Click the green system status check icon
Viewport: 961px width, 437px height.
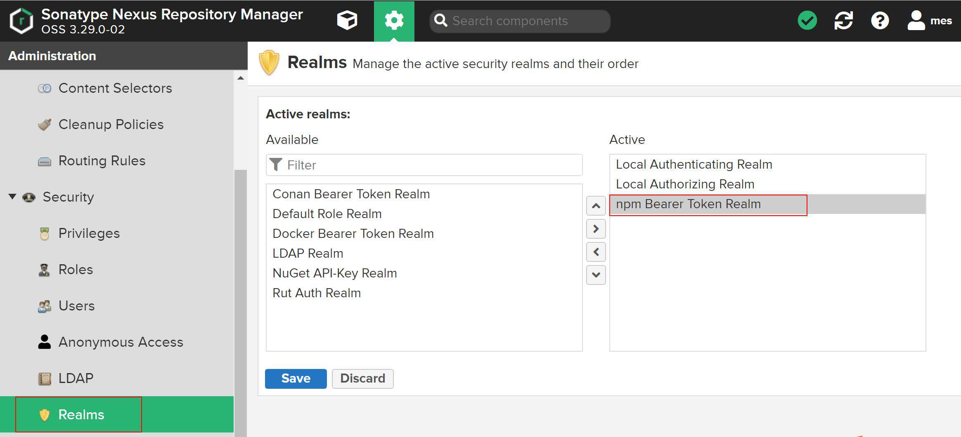[807, 21]
